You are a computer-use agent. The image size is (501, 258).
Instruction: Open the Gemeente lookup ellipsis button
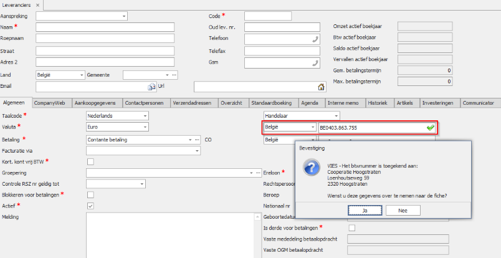tap(174, 75)
